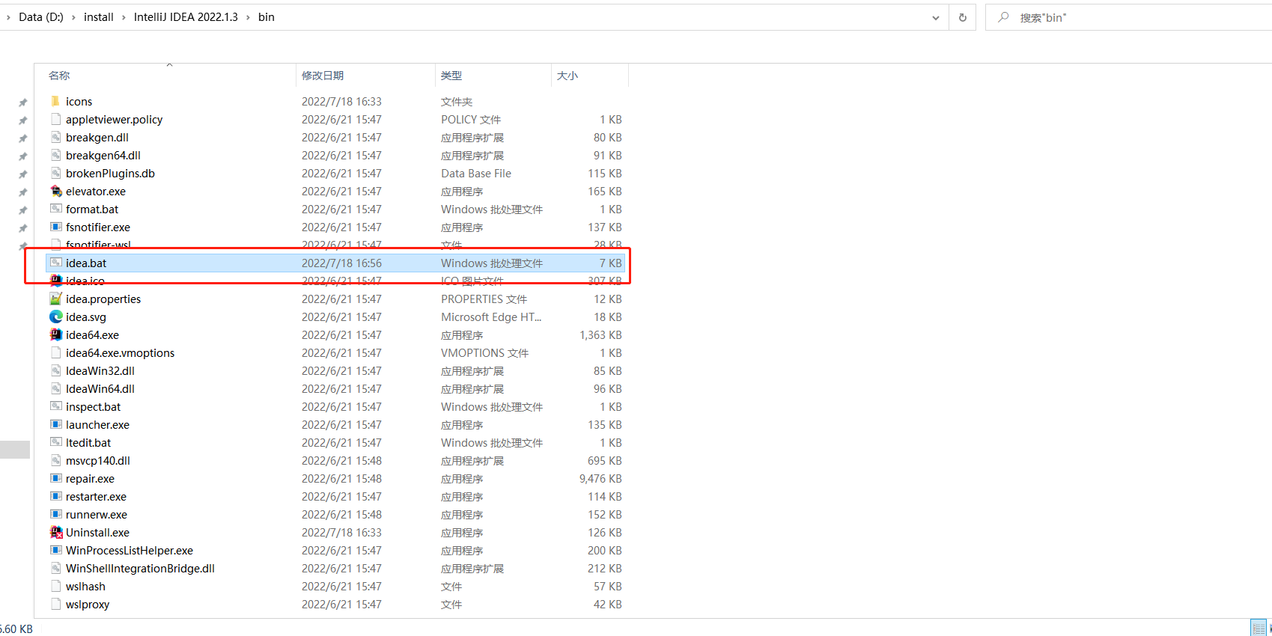Click the Uninstall.exe file icon
This screenshot has width=1272, height=636.
coord(55,532)
